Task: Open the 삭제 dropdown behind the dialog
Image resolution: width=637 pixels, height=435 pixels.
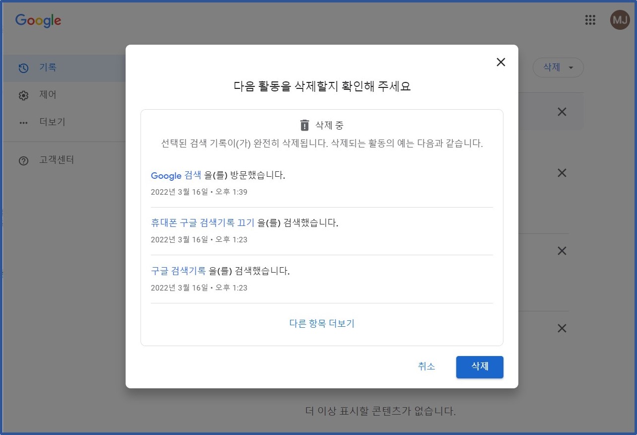Action: tap(558, 68)
